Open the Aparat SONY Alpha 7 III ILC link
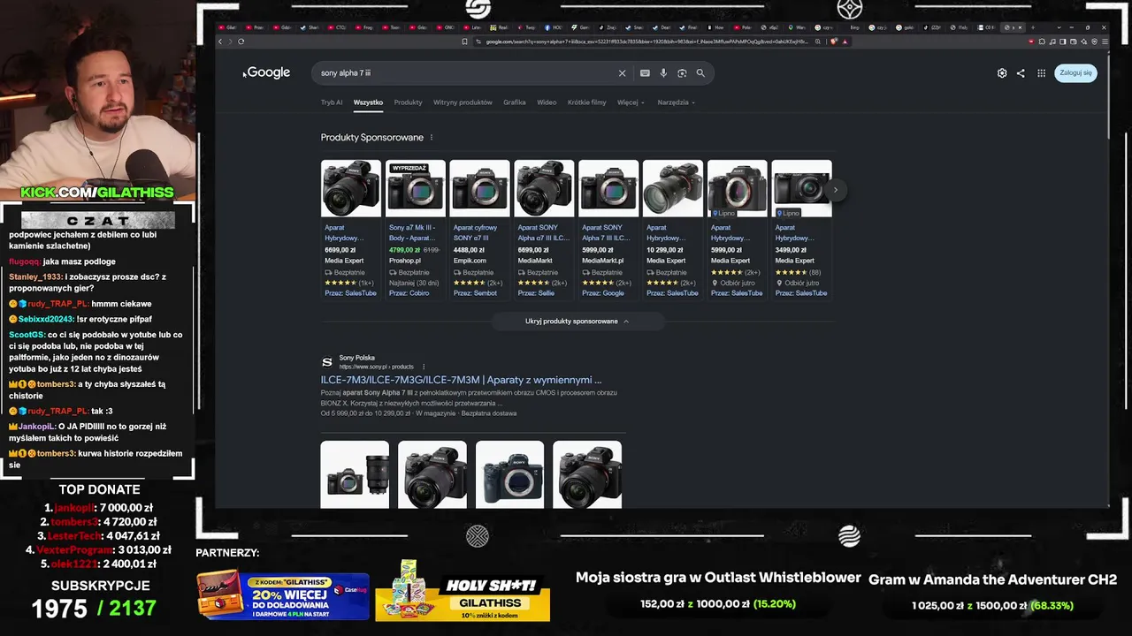The height and width of the screenshot is (636, 1132). 606,232
